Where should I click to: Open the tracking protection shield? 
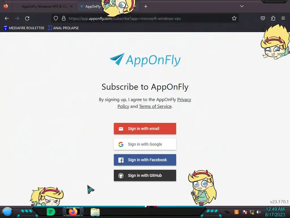[56, 18]
